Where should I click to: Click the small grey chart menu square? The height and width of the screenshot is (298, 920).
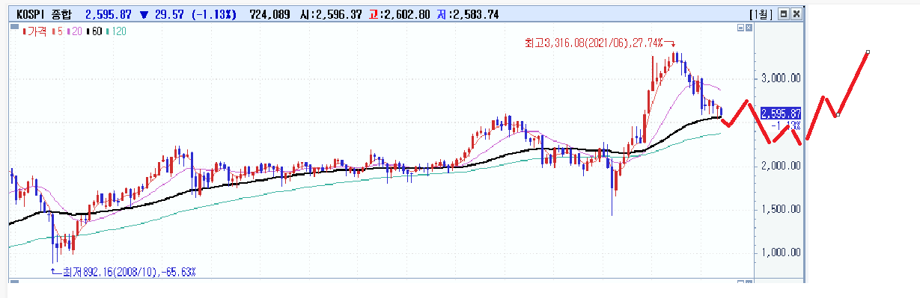[x=14, y=26]
